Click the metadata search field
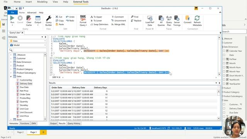This screenshot has width=247, height=139. [x=30, y=50]
